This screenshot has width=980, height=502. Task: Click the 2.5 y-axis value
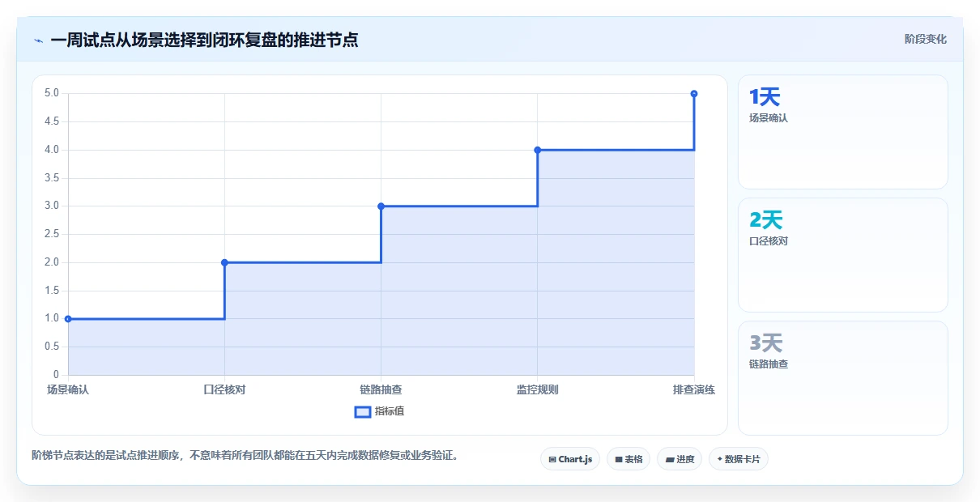pyautogui.click(x=52, y=234)
